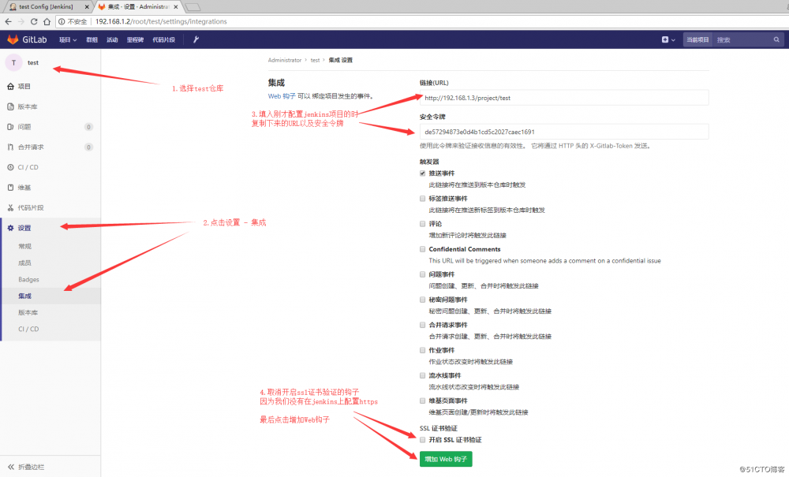This screenshot has width=789, height=477.
Task: Open the test project avatar at sidebar top
Action: (13, 62)
